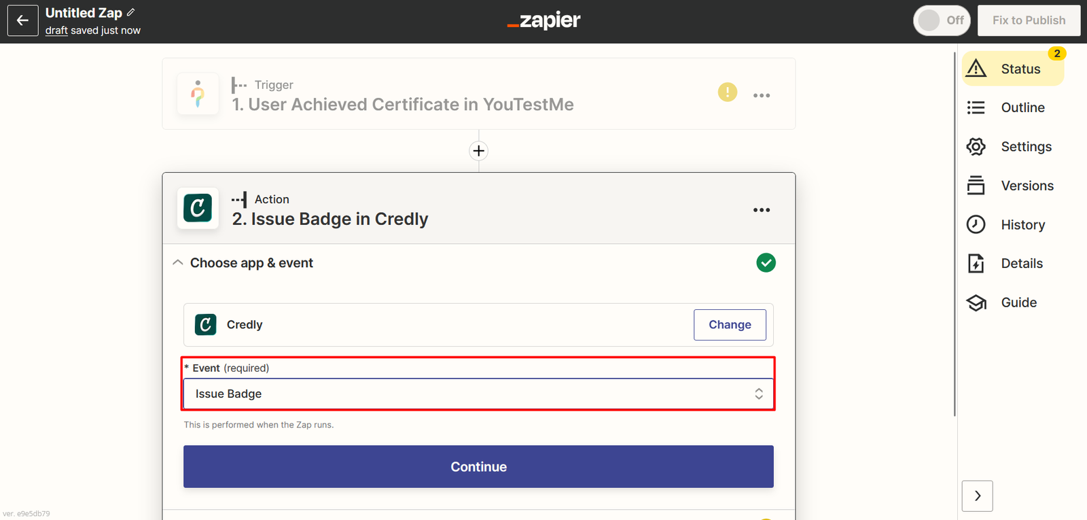Open the Event dropdown showing Issue Badge
This screenshot has height=520, width=1087.
tap(478, 394)
